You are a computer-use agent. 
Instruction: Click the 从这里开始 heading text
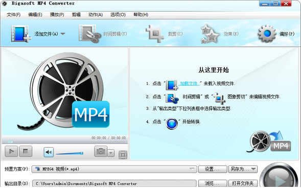pyautogui.click(x=214, y=70)
